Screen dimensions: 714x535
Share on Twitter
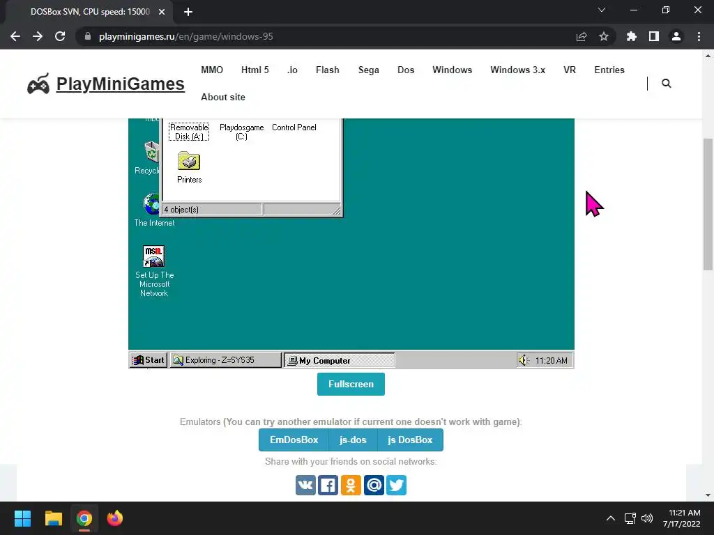click(x=396, y=485)
